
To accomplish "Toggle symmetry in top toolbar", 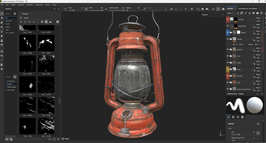I will point(171,9).
